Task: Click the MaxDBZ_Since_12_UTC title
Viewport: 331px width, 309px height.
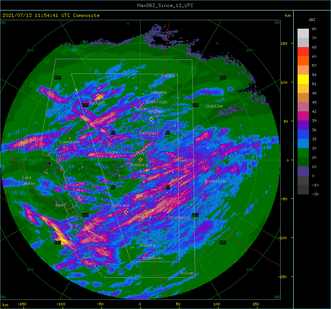Action: pyautogui.click(x=165, y=6)
